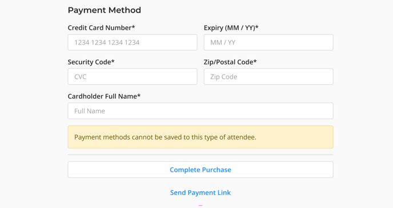Click the Complete Purchase button
Image resolution: width=393 pixels, height=208 pixels.
click(200, 169)
